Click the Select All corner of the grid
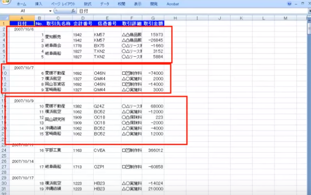The image size is (311, 195). (x=4, y=18)
